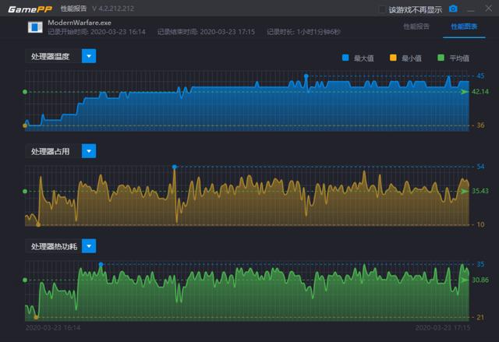Click the thermal power minimum marker
This screenshot has height=342, width=499.
pyautogui.click(x=36, y=317)
